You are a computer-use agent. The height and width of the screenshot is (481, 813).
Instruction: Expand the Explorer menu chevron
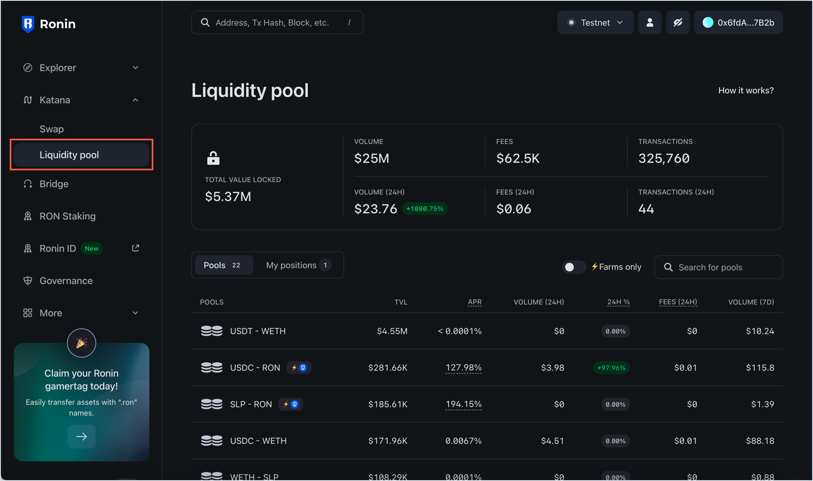point(135,68)
